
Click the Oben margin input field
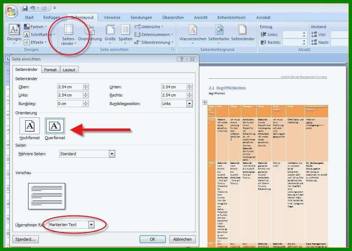click(70, 87)
